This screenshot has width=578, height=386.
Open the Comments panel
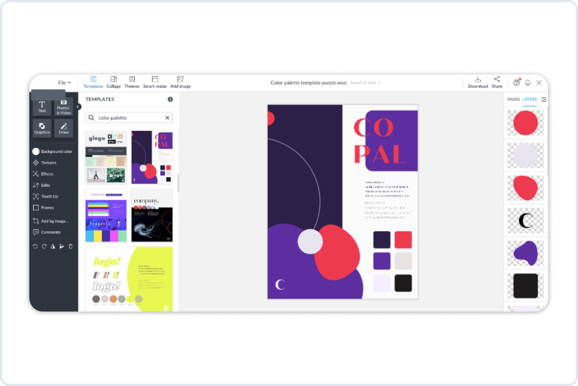47,233
